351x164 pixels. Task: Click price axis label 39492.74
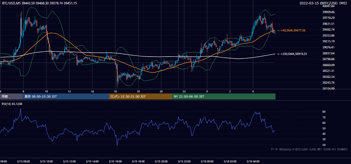click(x=328, y=30)
